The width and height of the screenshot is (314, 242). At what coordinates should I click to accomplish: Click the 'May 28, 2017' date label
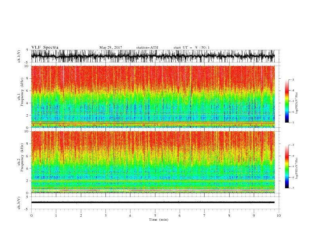(x=111, y=47)
